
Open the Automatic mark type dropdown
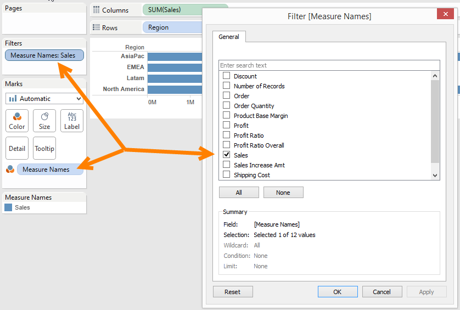click(44, 99)
